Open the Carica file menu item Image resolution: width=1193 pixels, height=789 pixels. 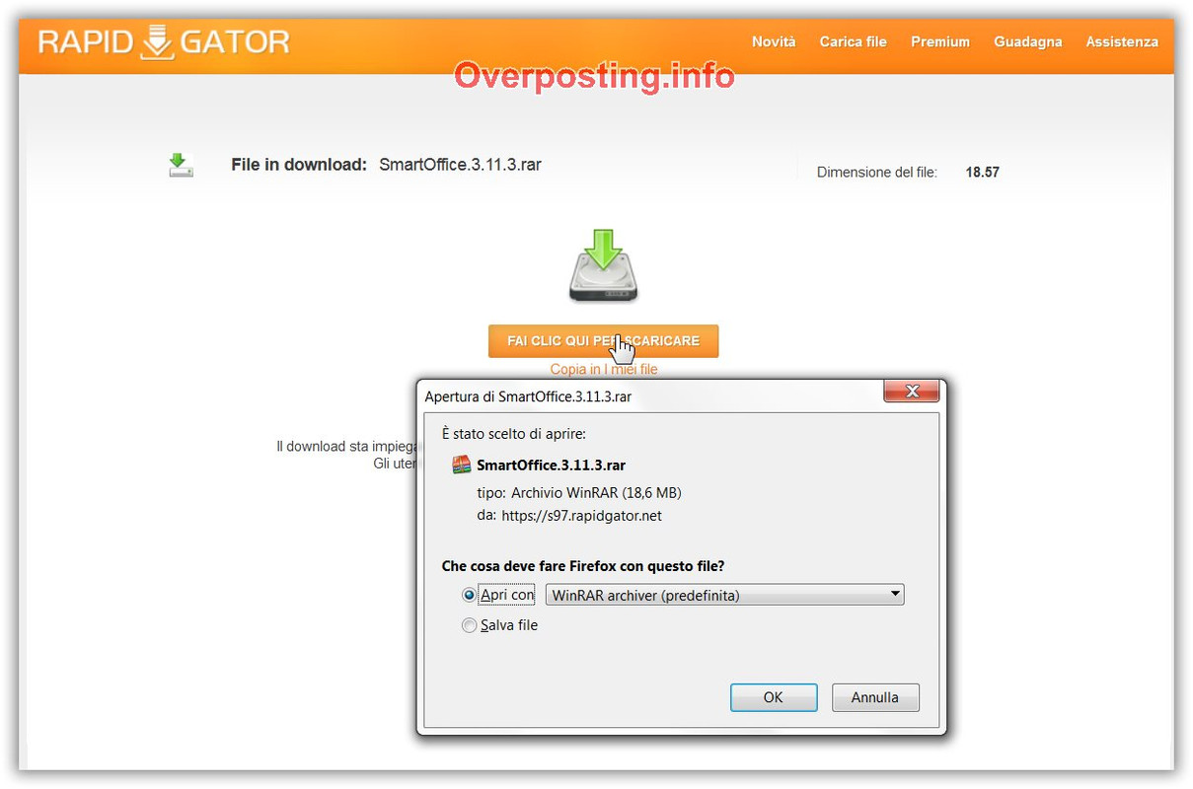pyautogui.click(x=853, y=41)
